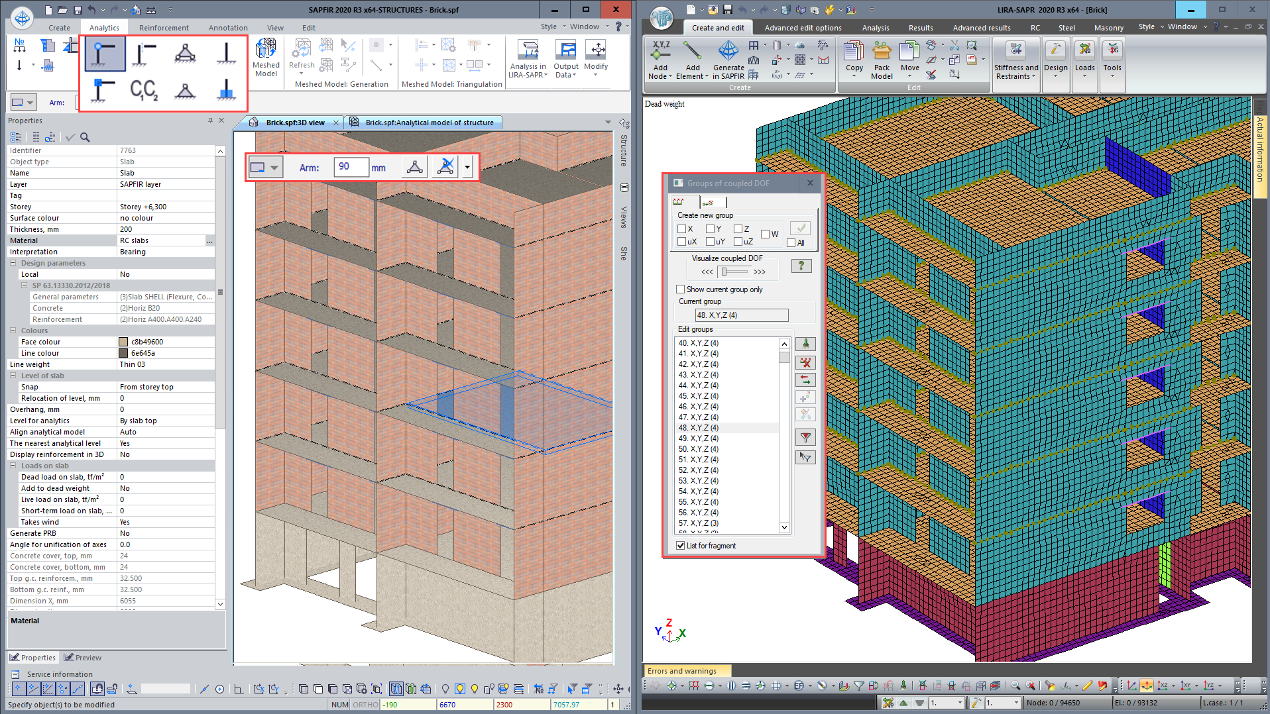This screenshot has width=1270, height=714.
Task: Uncheck List for fragment checkbox
Action: pyautogui.click(x=680, y=546)
